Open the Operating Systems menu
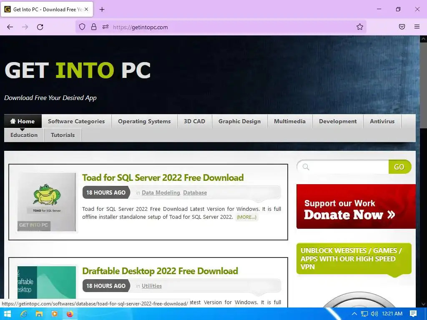Image resolution: width=427 pixels, height=320 pixels. pyautogui.click(x=144, y=121)
